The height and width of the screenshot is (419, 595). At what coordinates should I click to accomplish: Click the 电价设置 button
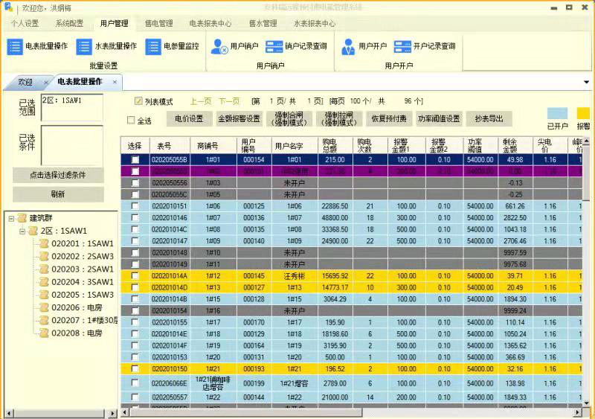pos(189,119)
